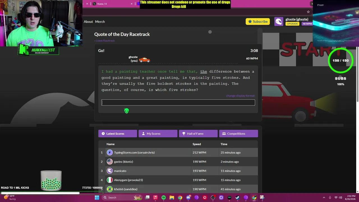Click the 48 WPM badge
This screenshot has width=359, height=202.
click(x=307, y=24)
